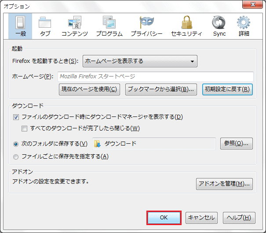The image size is (266, 233).
Task: Choose ファイルごとに保存先を指定する radio option
Action: (16, 157)
